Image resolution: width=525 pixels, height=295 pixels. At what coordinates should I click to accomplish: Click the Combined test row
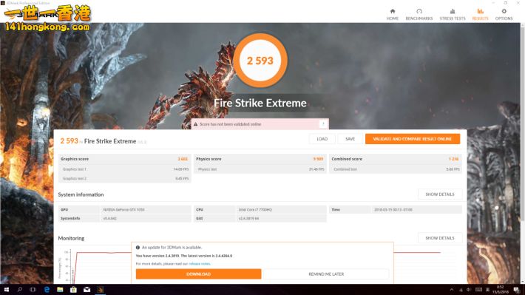pos(396,169)
